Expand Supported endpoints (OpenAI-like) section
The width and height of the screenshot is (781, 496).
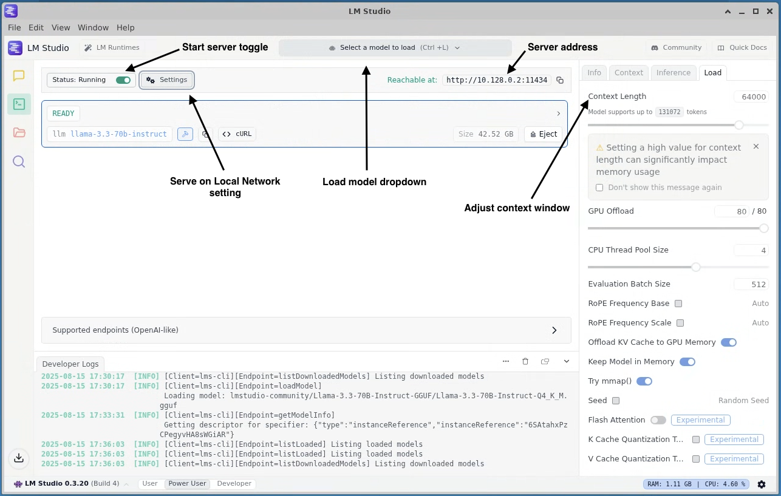(x=553, y=330)
